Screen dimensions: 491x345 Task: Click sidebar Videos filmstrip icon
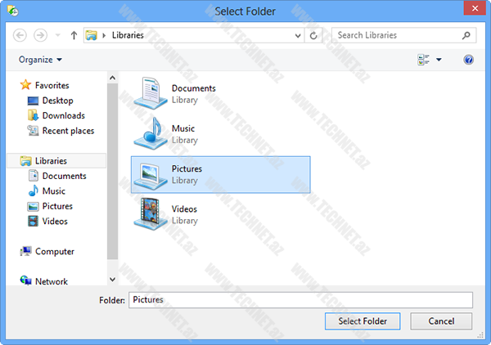pyautogui.click(x=34, y=221)
